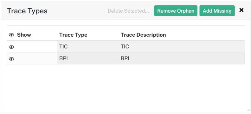Screen dimensions: 251x114
Task: Toggle the eye icon for the BPI trace
Action: [11, 59]
